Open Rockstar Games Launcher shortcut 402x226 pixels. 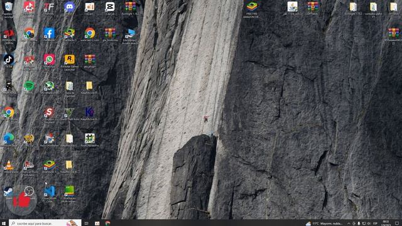tap(69, 62)
